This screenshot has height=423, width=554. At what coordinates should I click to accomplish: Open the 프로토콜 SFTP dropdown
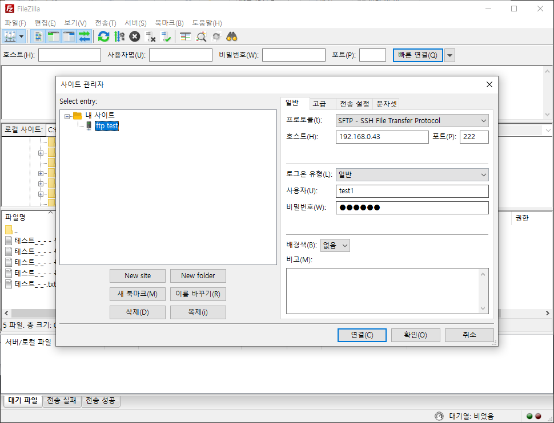pyautogui.click(x=412, y=121)
